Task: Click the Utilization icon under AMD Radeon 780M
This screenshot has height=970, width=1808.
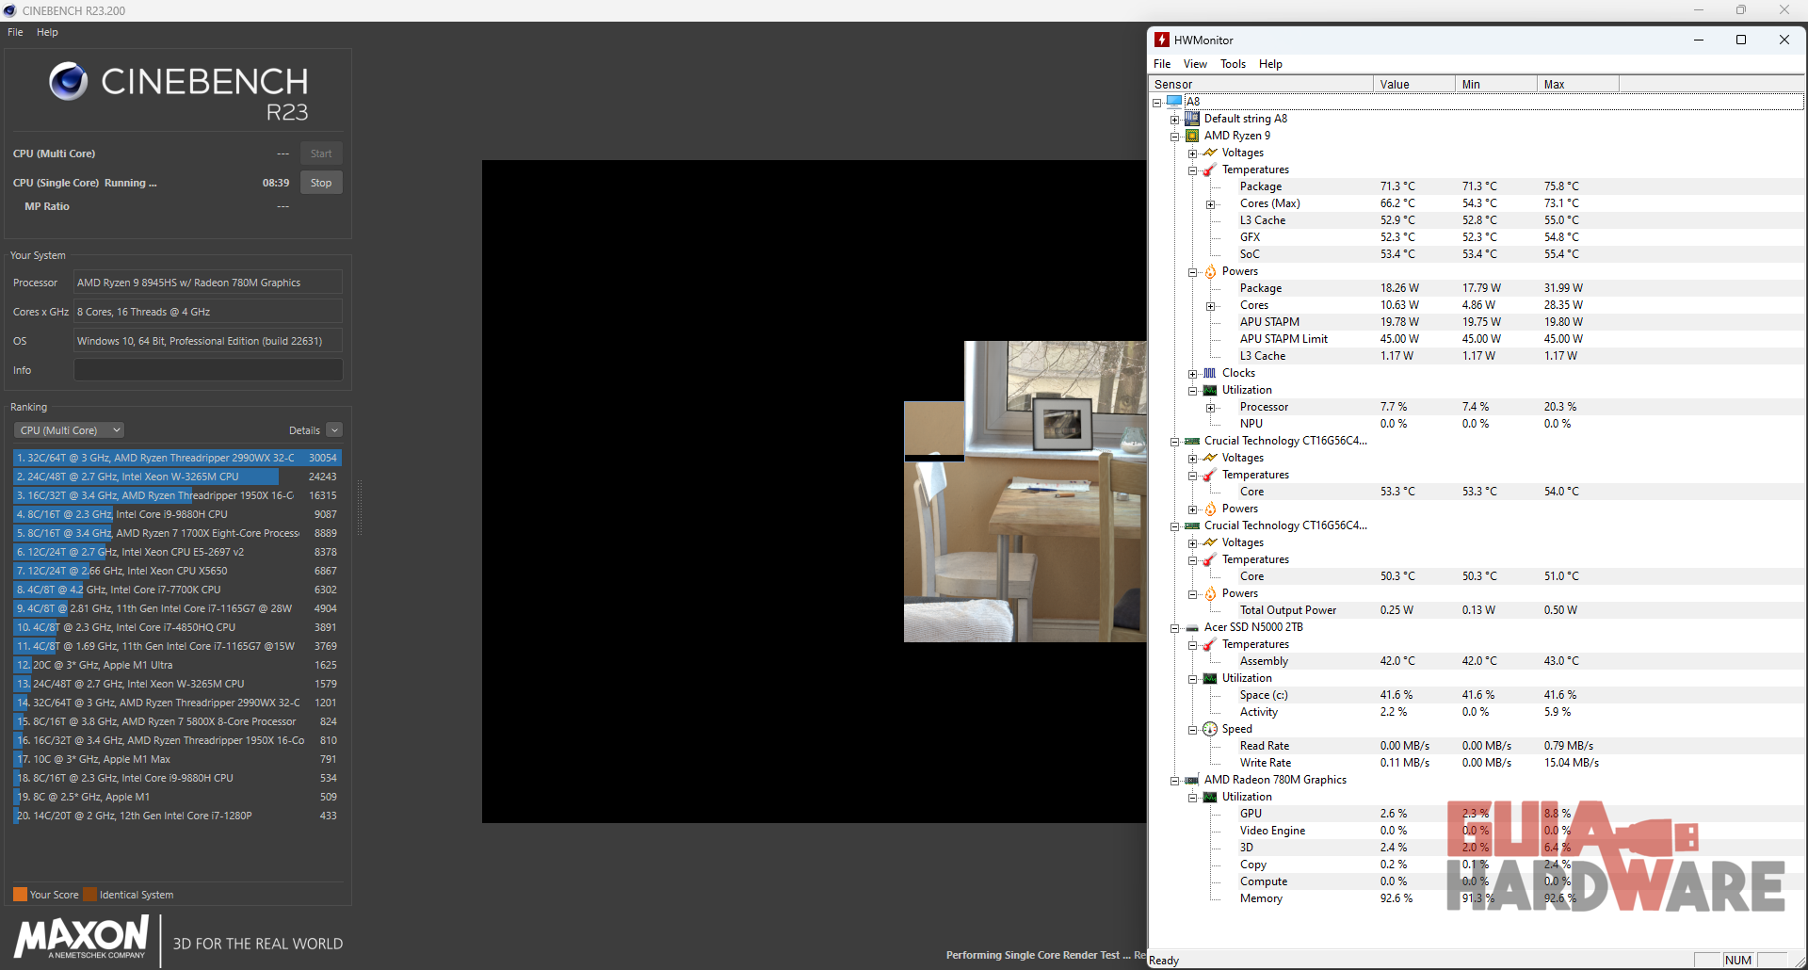Action: (1210, 797)
